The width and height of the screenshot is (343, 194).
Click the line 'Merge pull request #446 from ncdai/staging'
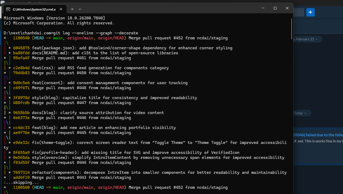81,118
